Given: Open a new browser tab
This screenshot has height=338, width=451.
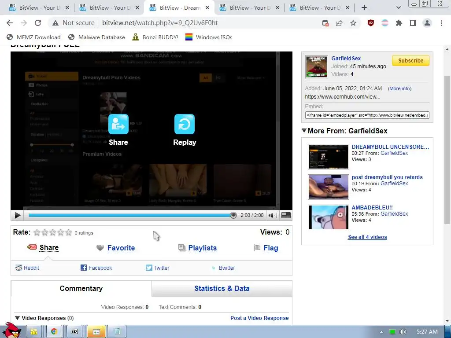Looking at the screenshot, I should coord(364,8).
